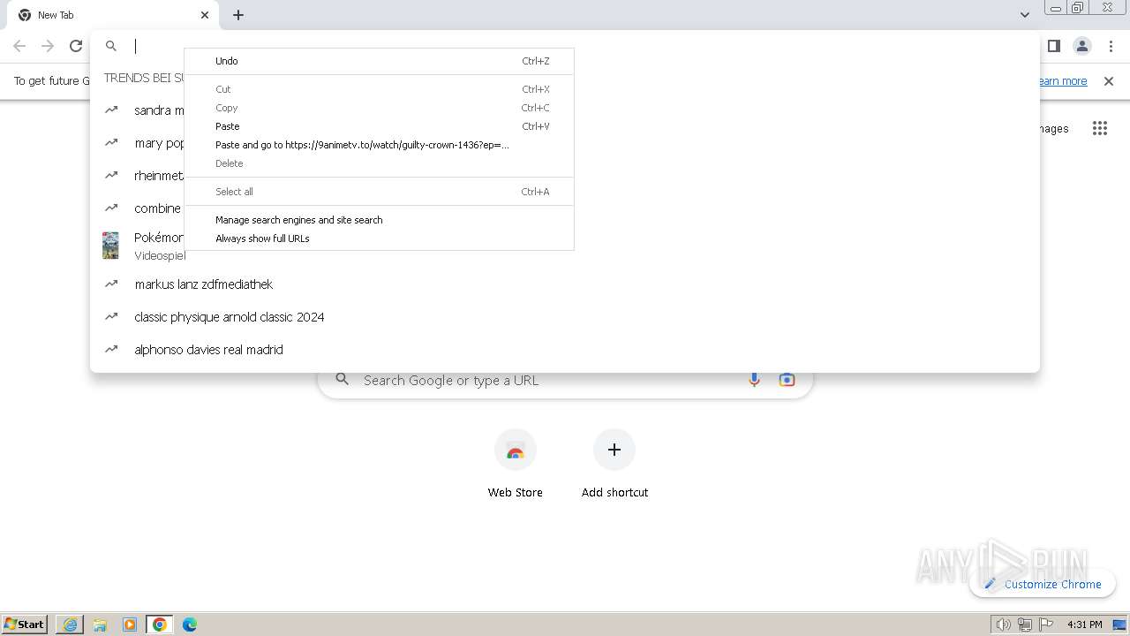Open the media player taskbar icon

pyautogui.click(x=130, y=625)
